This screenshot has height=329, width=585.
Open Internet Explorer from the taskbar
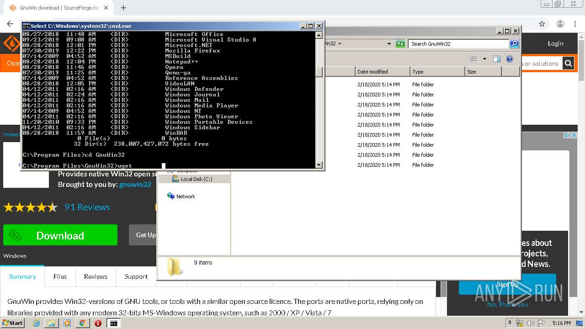coord(36,323)
